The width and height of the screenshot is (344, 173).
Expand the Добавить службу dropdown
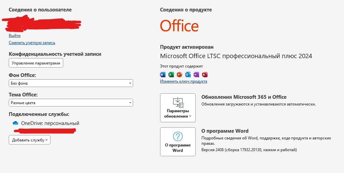[x=30, y=140]
